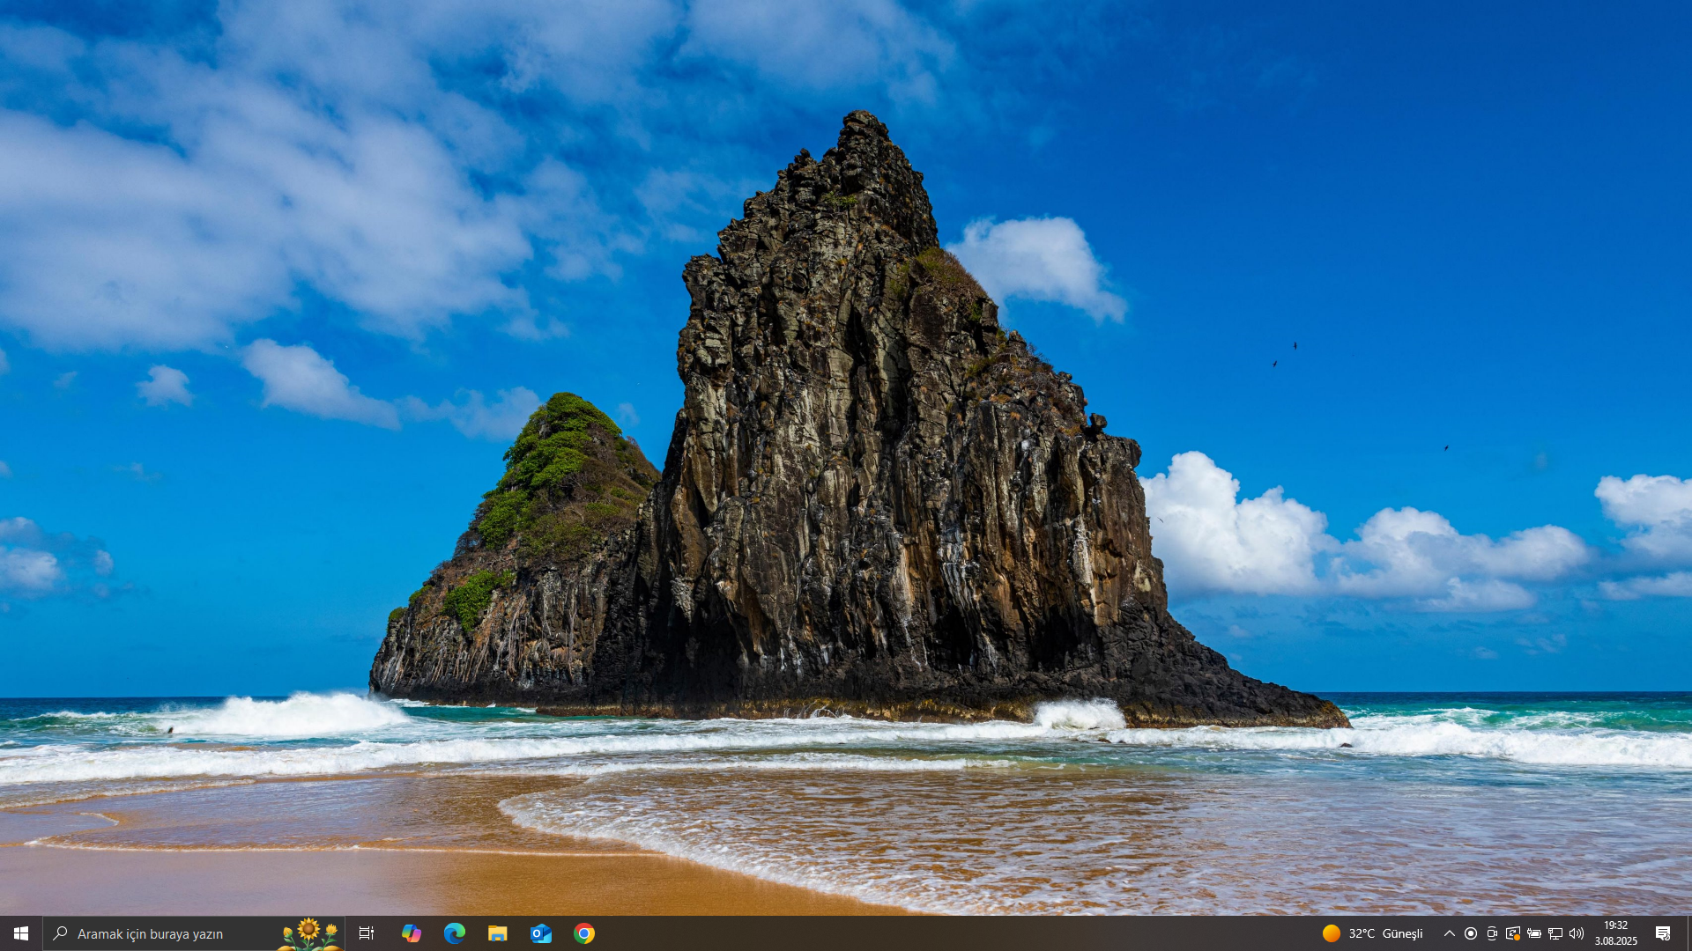Click the sync status tray icon with orange dot
Viewport: 1692px width, 951px height.
(x=1512, y=933)
